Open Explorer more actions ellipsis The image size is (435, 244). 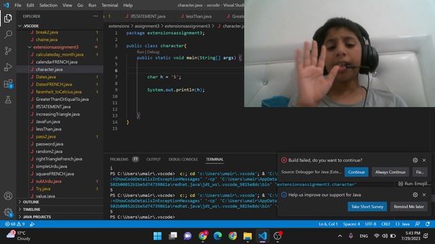tap(95, 16)
